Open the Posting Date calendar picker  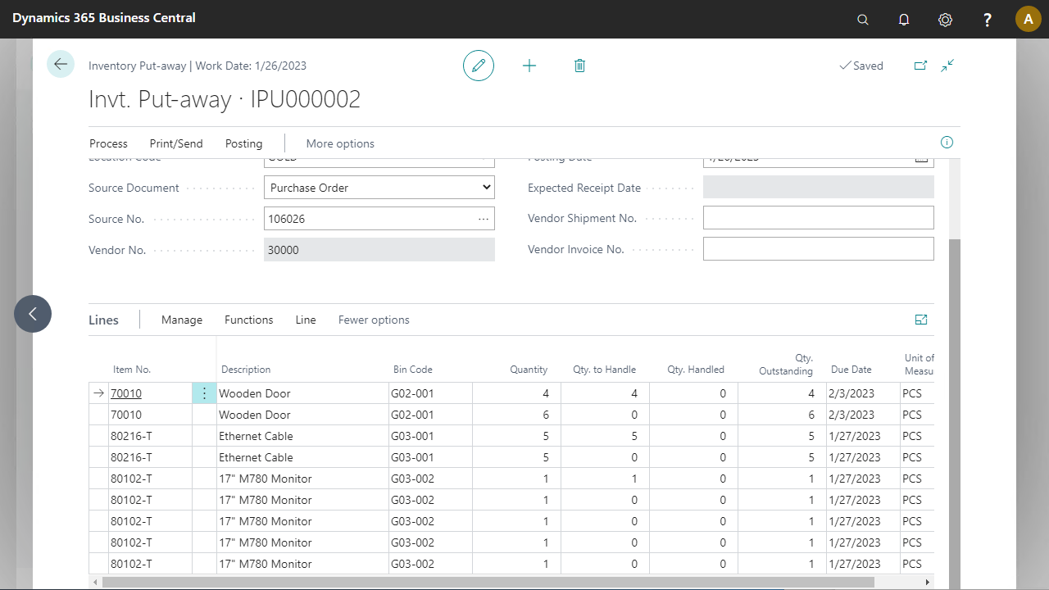click(921, 158)
